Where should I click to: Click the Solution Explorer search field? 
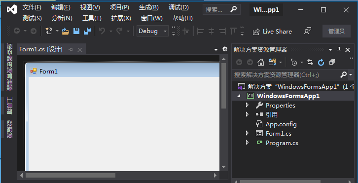(x=286, y=74)
